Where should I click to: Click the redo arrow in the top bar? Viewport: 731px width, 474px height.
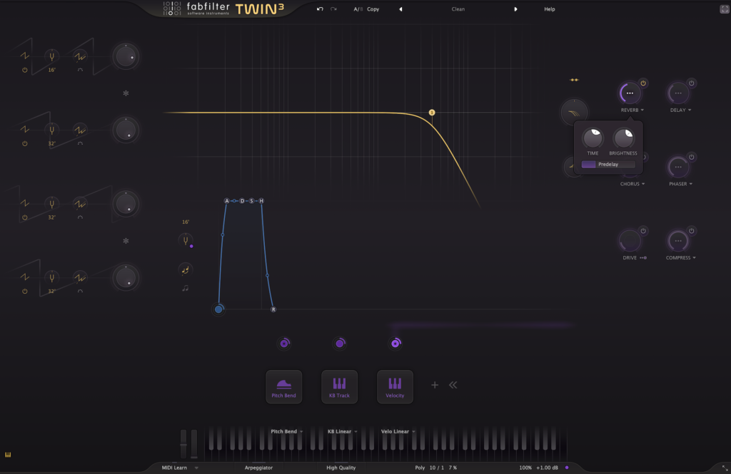pyautogui.click(x=333, y=9)
